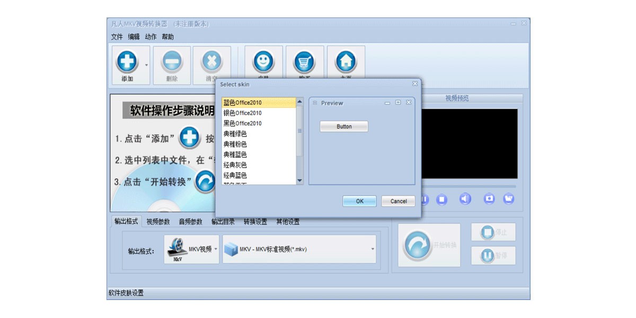Open the 文件 menu

(117, 37)
